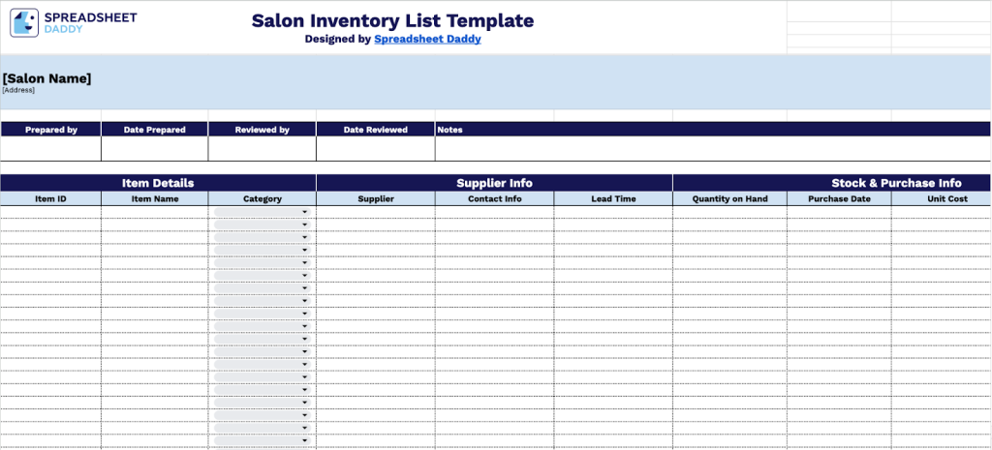Click the [Address] placeholder text

pos(18,90)
